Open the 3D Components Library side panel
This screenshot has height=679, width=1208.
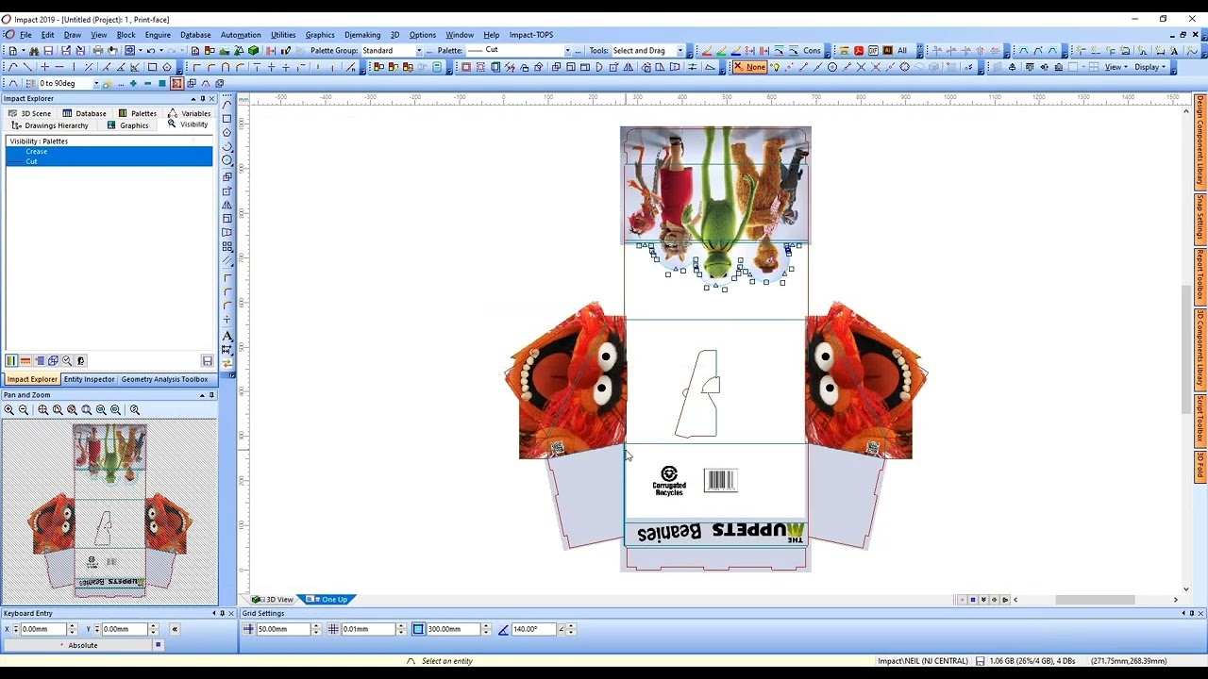tap(1200, 347)
